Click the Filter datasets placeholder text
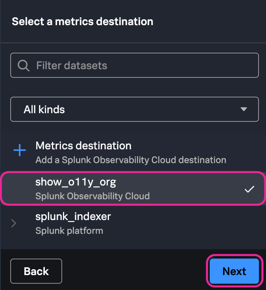The width and height of the screenshot is (266, 290). (x=72, y=65)
